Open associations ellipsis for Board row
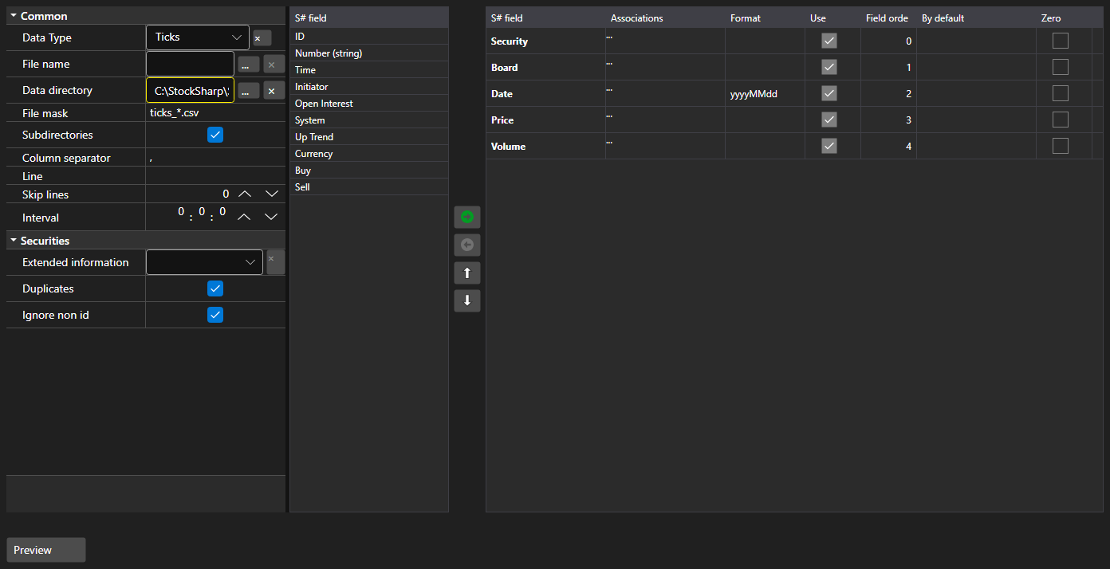Screen dimensions: 1110x569 (609, 62)
